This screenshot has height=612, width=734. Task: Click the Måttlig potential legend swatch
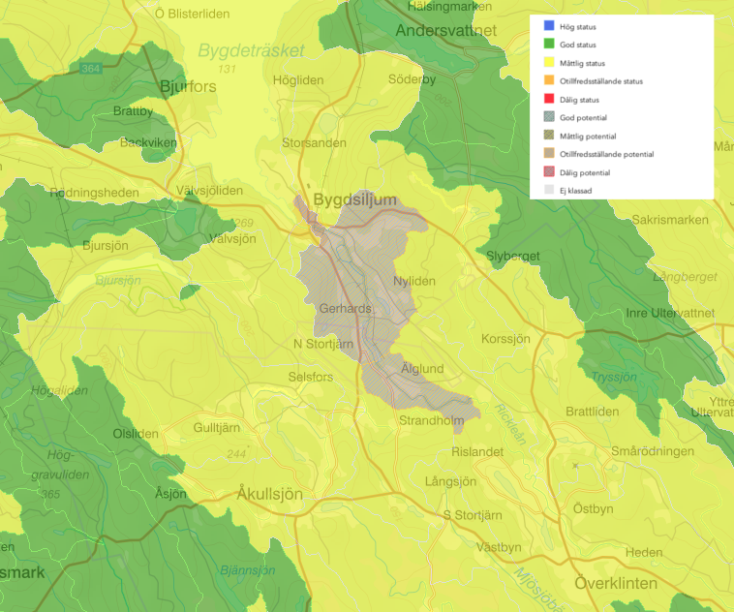pos(549,136)
